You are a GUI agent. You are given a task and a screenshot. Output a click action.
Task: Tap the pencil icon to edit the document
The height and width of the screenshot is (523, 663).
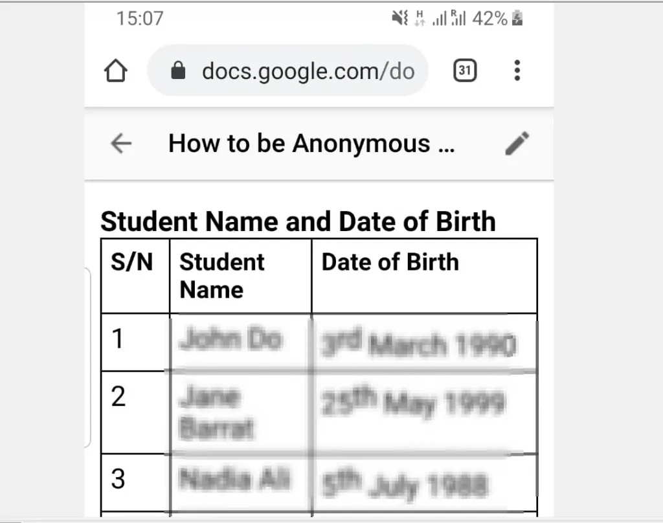point(516,143)
